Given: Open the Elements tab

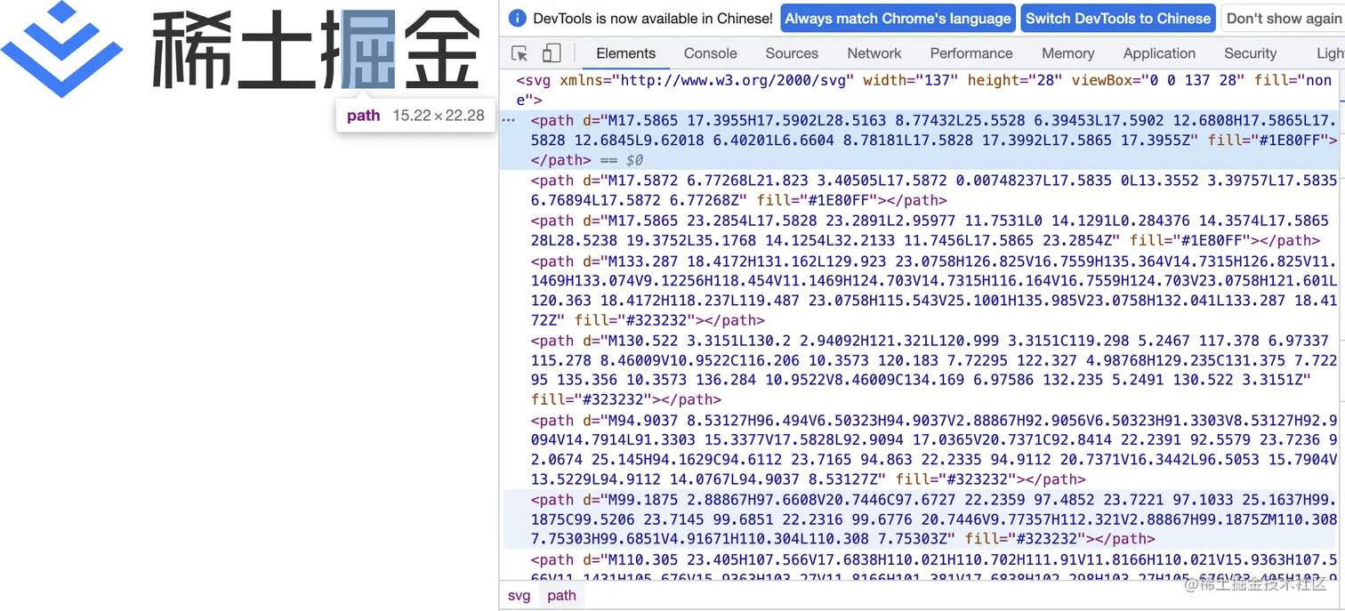Looking at the screenshot, I should (625, 53).
